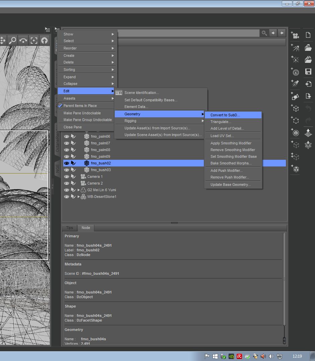Click the Create New Primitive cube icon
This screenshot has height=361, width=315.
295,169
